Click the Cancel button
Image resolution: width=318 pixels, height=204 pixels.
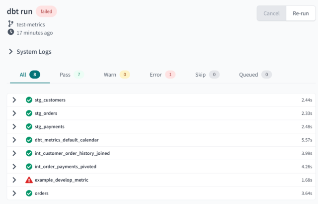pyautogui.click(x=271, y=13)
